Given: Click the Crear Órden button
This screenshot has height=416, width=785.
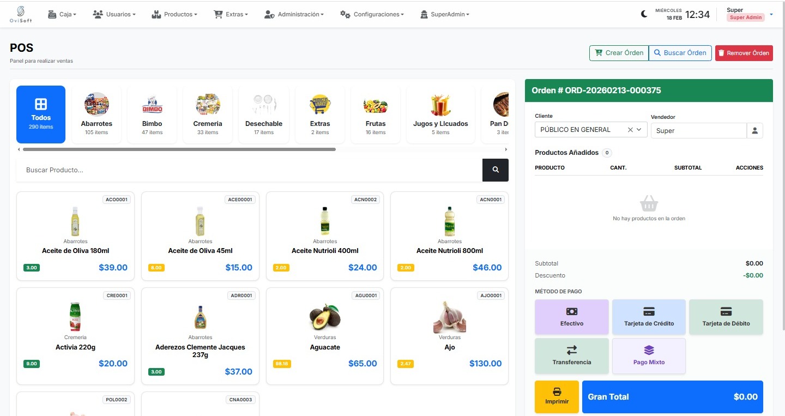Looking at the screenshot, I should pos(619,53).
